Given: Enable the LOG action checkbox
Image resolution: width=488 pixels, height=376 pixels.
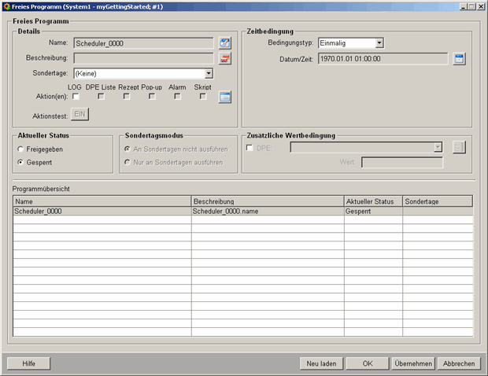Looking at the screenshot, I should pos(76,97).
